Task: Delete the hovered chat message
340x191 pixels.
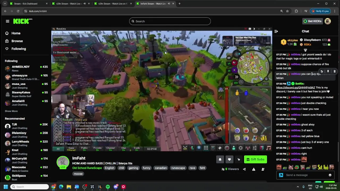Action: pyautogui.click(x=334, y=71)
